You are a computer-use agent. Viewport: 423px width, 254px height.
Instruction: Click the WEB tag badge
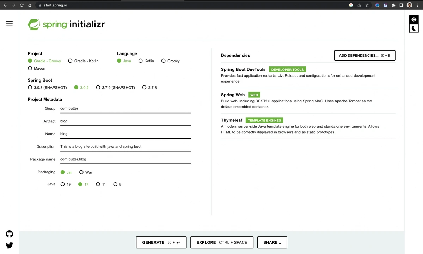[x=254, y=95]
